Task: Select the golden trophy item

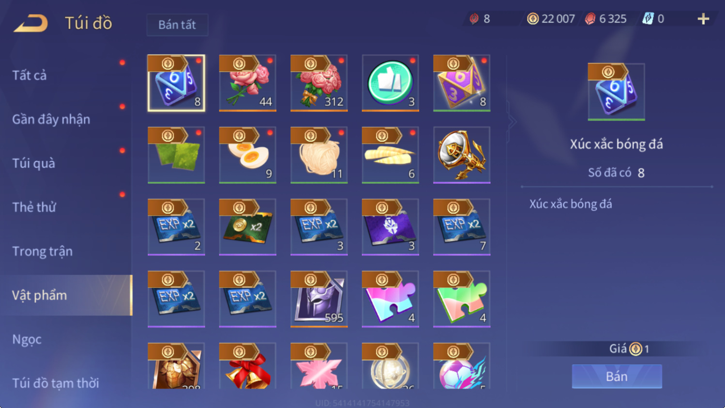Action: [x=462, y=155]
